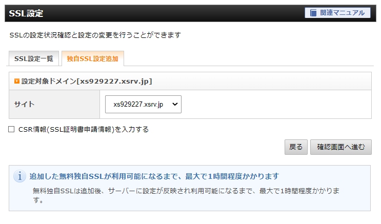The width and height of the screenshot is (381, 224).
Task: Click the empty cell right of the site dropdown
Action: [277, 104]
